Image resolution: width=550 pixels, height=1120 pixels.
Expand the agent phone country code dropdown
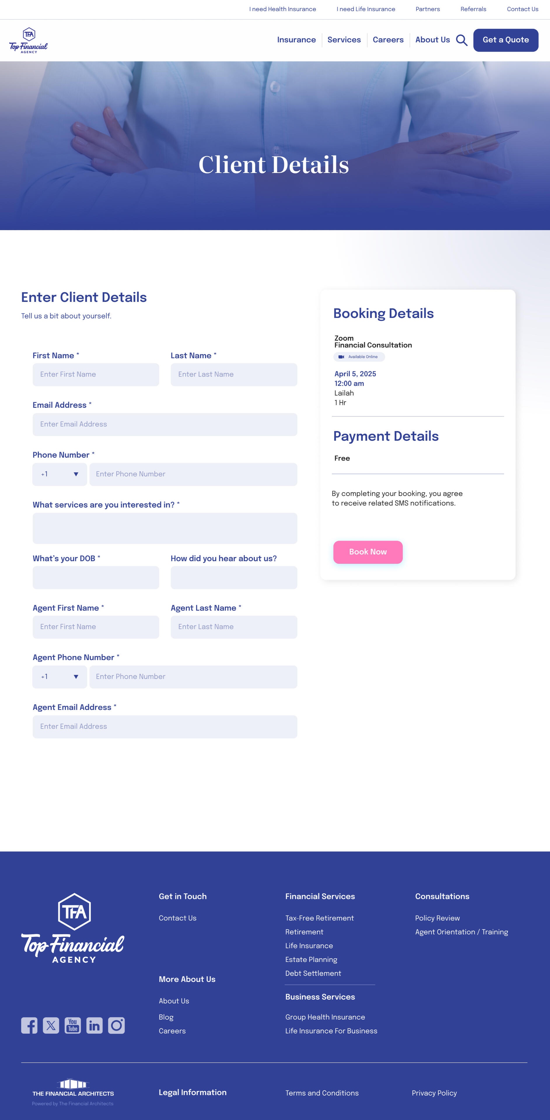click(x=60, y=677)
